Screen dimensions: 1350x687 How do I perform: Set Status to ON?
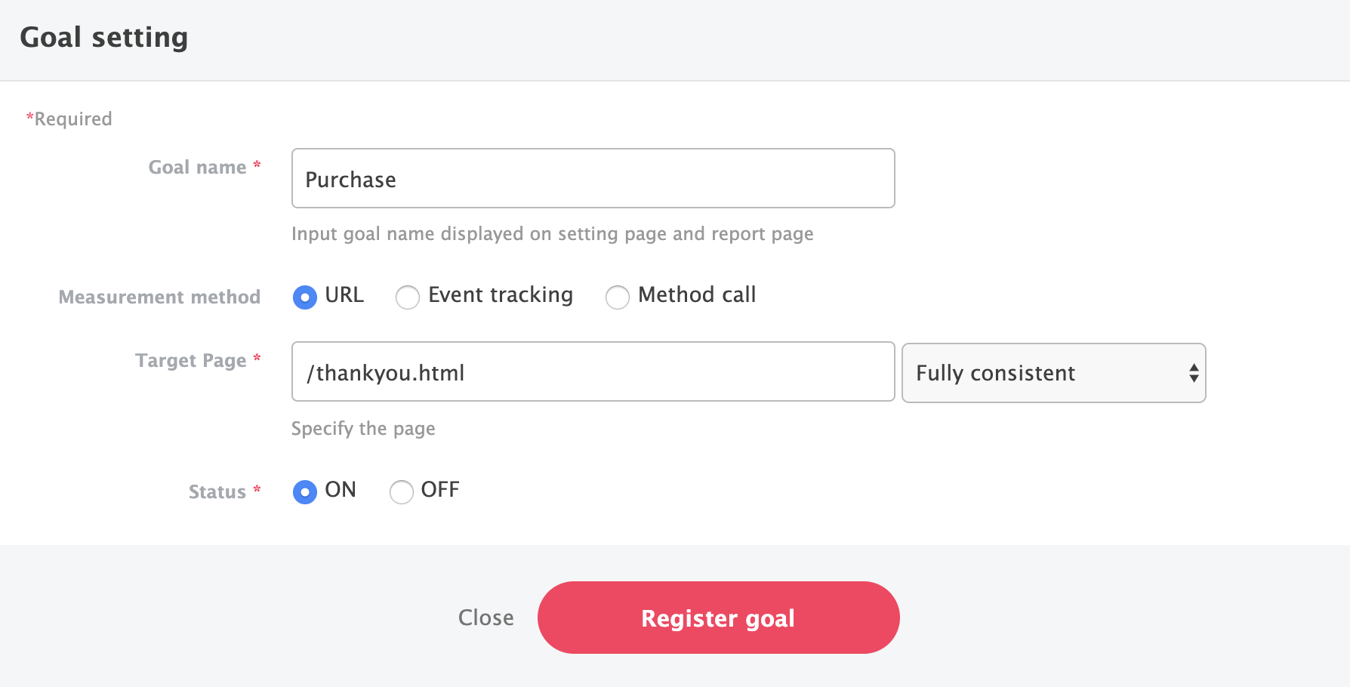(305, 492)
